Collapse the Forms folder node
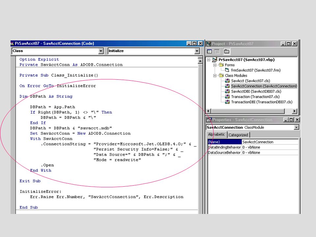The image size is (316, 237). click(215, 65)
